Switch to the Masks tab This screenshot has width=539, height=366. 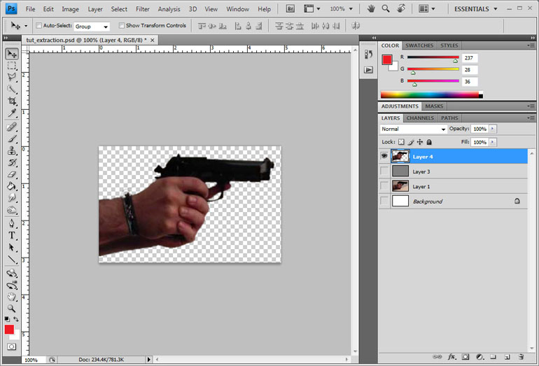pyautogui.click(x=434, y=106)
